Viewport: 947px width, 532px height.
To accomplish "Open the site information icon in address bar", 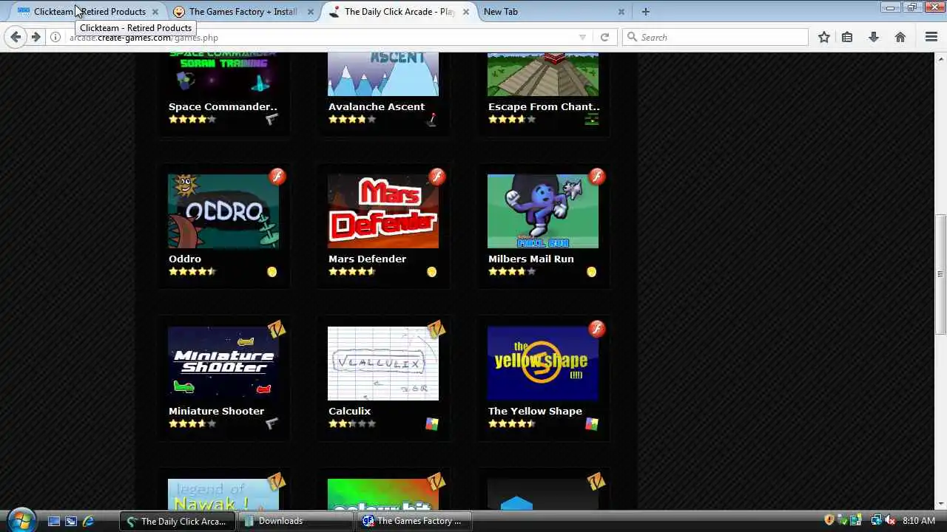I will (55, 37).
